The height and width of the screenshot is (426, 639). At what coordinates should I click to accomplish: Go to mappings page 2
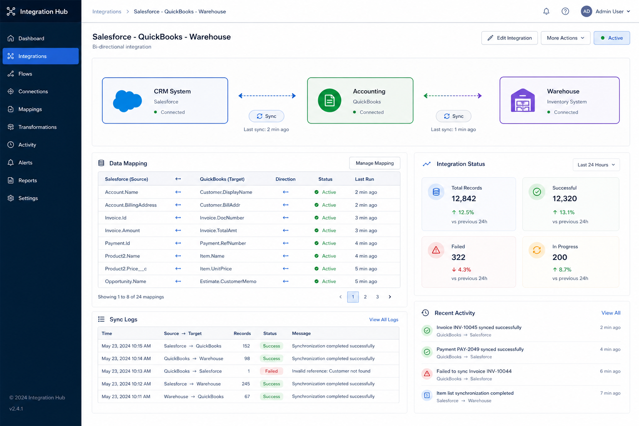point(365,297)
